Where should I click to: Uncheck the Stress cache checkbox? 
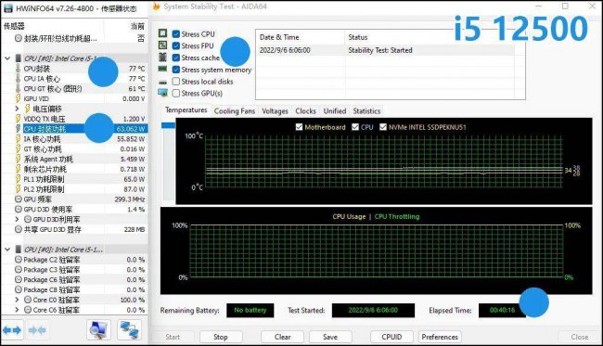click(x=175, y=58)
